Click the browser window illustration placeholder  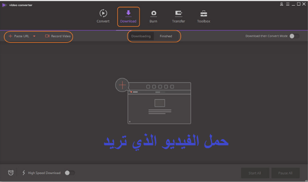coord(159,103)
